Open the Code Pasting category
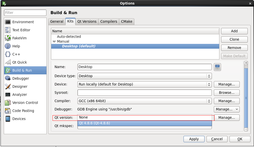254x147 pixels. pos(23,111)
